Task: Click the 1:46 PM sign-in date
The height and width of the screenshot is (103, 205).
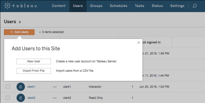Action: coord(156,54)
